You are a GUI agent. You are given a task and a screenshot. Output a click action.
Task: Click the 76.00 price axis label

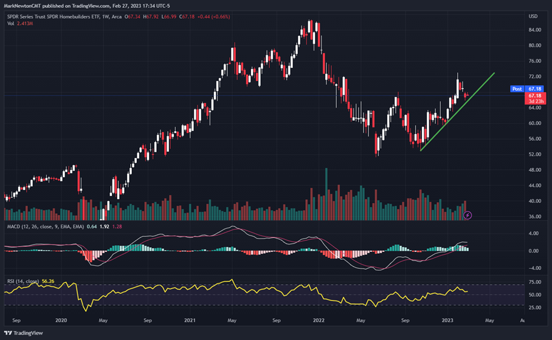tap(535, 61)
